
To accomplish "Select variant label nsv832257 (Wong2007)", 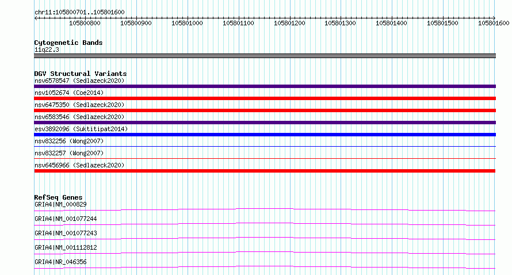I will pyautogui.click(x=69, y=153).
